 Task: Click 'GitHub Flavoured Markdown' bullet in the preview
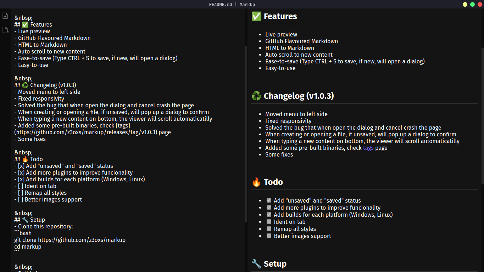(302, 41)
